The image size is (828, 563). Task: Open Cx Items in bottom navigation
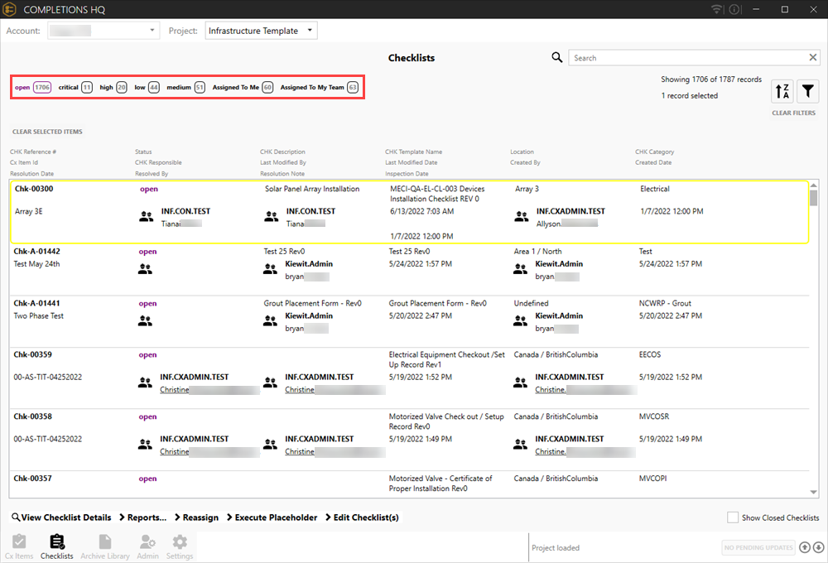point(19,546)
